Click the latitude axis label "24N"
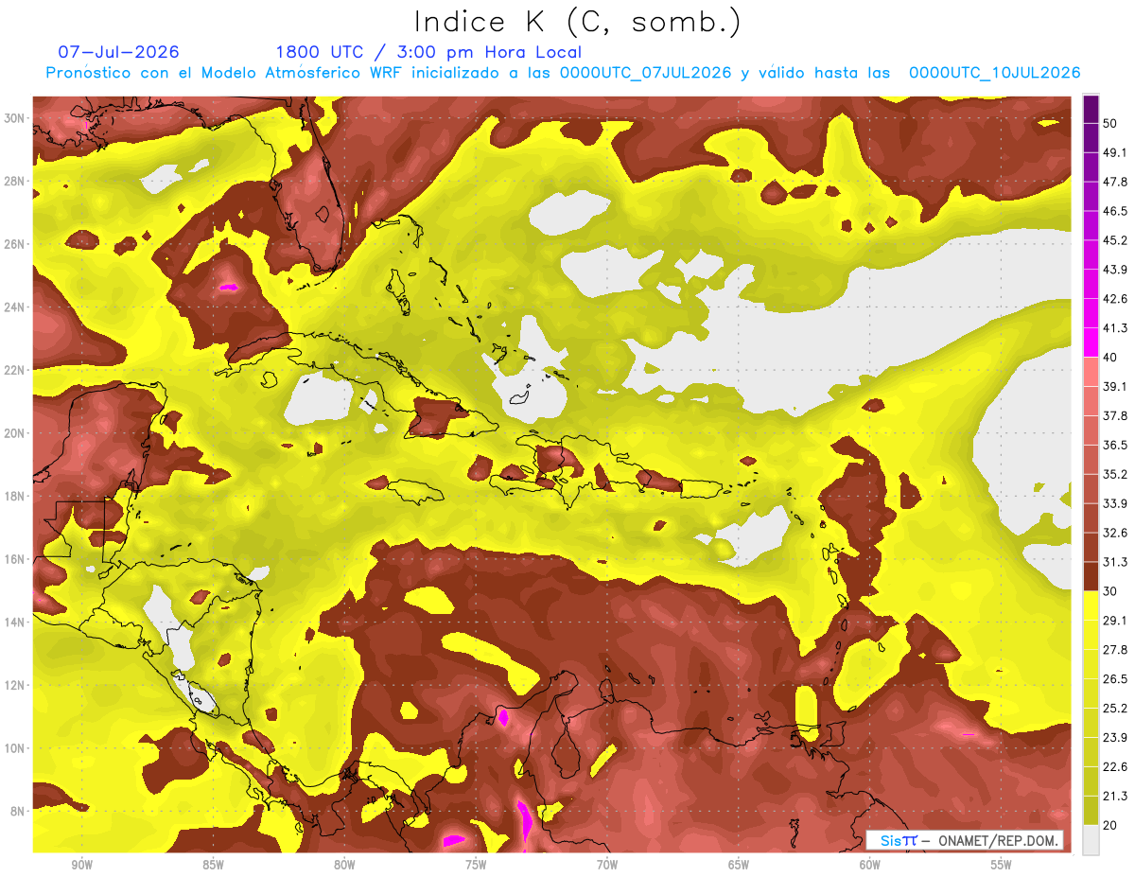This screenshot has width=1135, height=877. (x=15, y=307)
